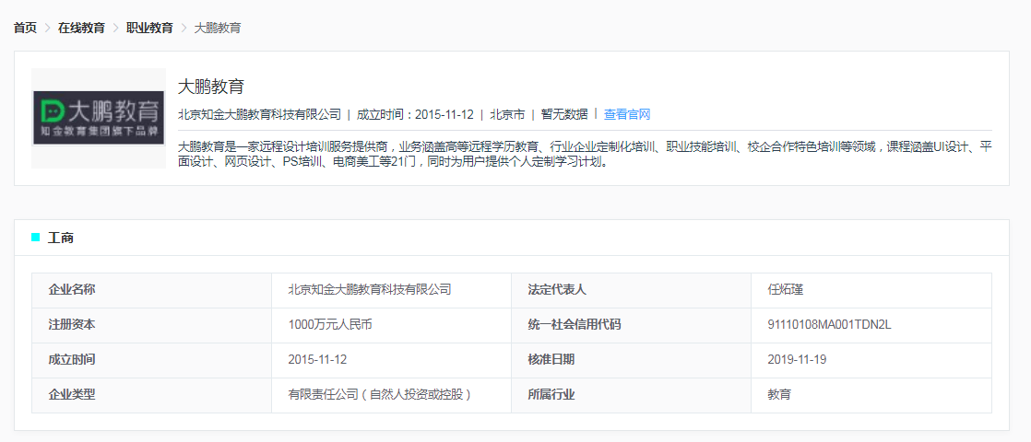Click the 工商 section heading

click(61, 238)
